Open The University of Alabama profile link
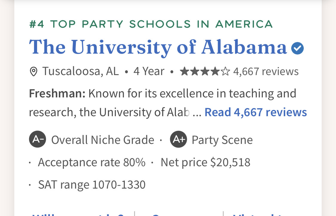 (x=158, y=47)
